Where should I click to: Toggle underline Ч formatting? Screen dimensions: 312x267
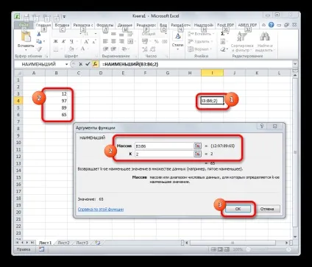click(71, 41)
